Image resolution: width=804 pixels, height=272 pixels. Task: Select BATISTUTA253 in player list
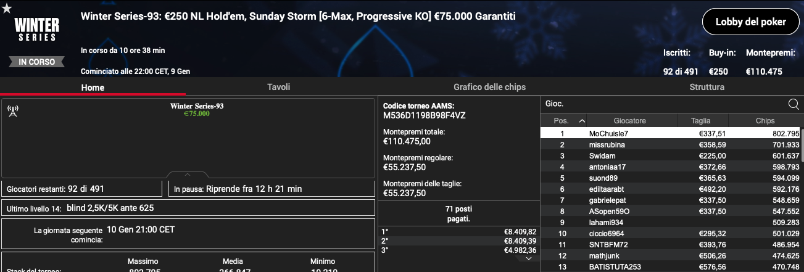(x=671, y=266)
